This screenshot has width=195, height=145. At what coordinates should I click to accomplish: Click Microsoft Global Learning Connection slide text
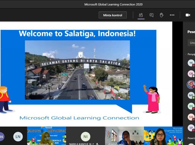79,118
